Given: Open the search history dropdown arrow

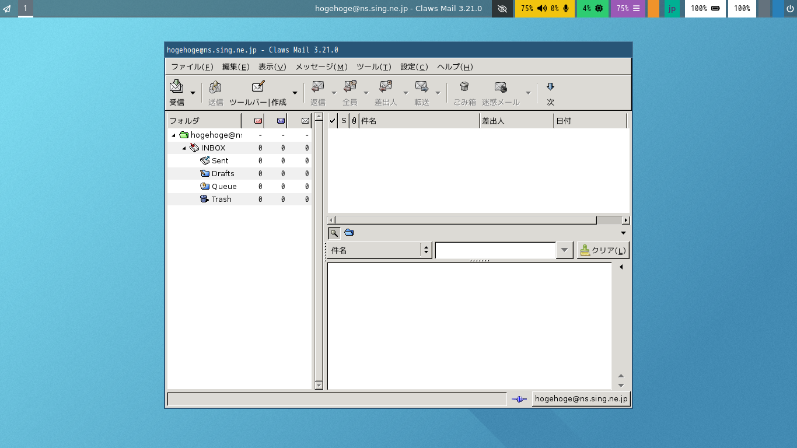Looking at the screenshot, I should [564, 250].
